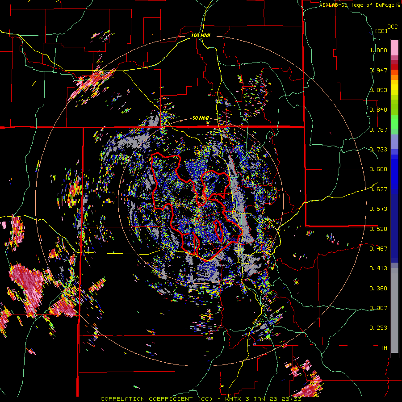Click the CORRELATION COEFFICIENT (CC) caption

point(157,399)
